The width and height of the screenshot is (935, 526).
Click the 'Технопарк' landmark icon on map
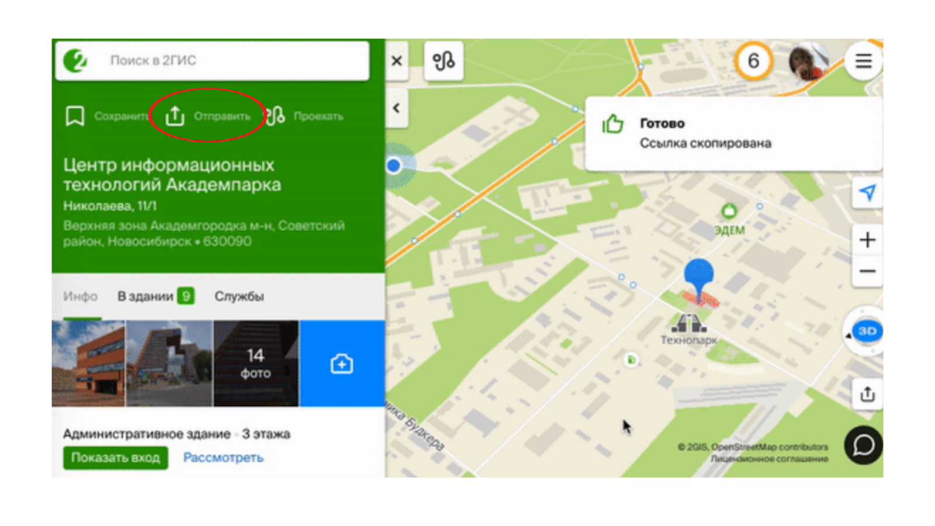[x=688, y=323]
